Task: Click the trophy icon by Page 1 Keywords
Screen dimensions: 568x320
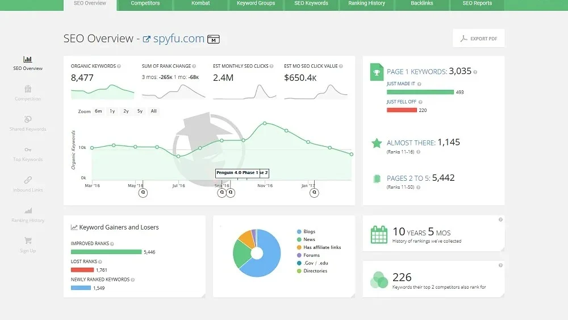Action: point(377,72)
